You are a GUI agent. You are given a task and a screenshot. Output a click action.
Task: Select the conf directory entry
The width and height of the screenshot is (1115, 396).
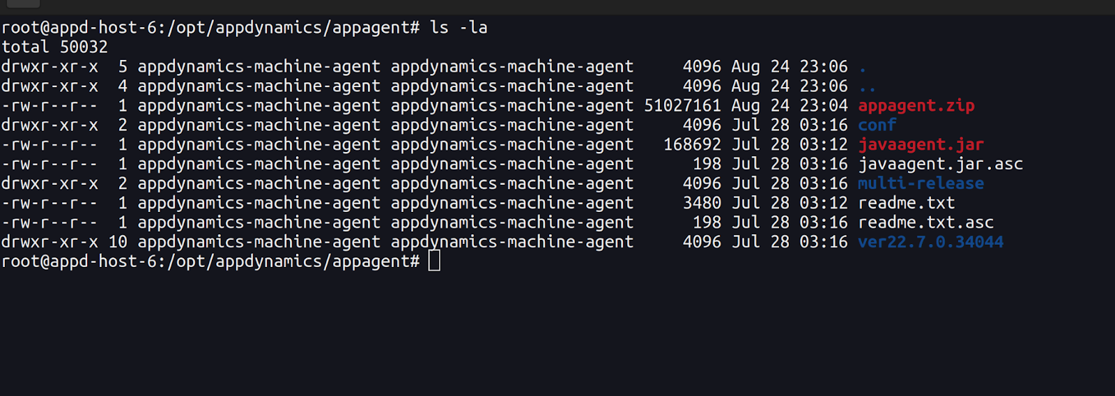(877, 125)
